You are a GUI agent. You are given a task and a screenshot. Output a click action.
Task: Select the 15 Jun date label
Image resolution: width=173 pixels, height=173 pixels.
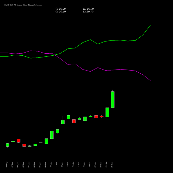tap(68, 165)
